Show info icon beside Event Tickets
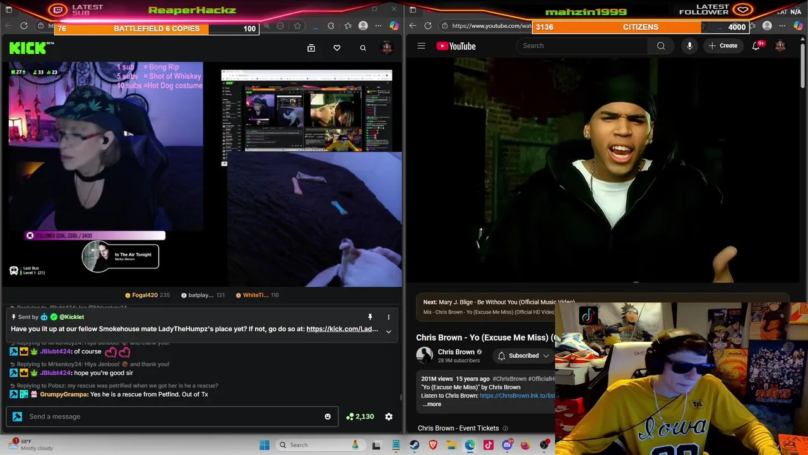808x455 pixels. [505, 428]
